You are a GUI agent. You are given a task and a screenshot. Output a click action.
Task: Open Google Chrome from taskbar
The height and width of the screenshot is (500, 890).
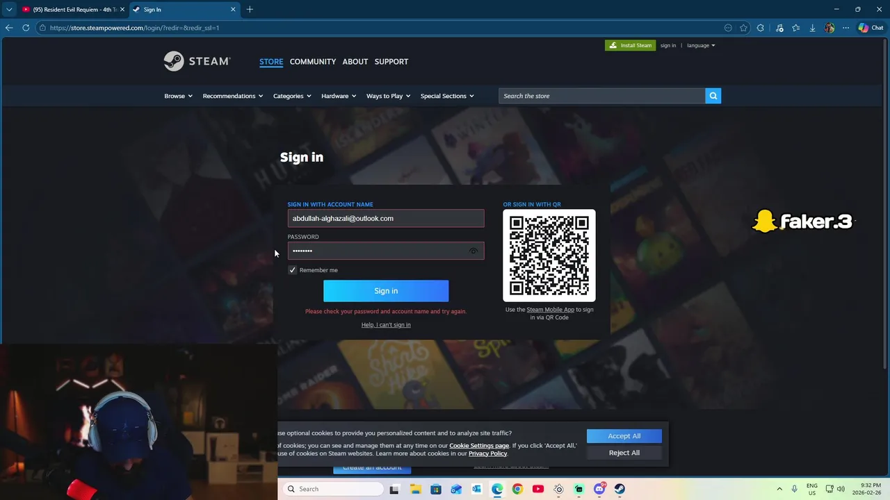click(517, 489)
